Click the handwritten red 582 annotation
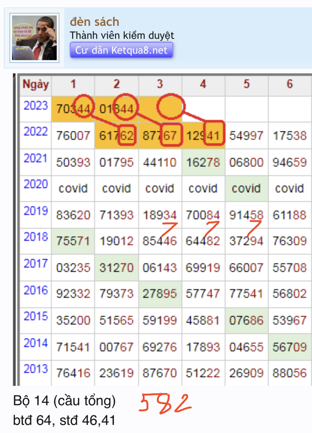Image resolution: width=312 pixels, height=433 pixels. pos(165,403)
